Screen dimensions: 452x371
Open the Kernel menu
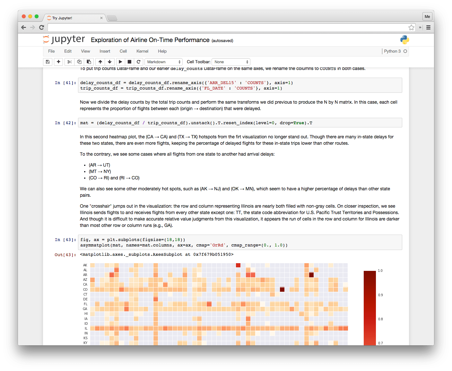[142, 51]
